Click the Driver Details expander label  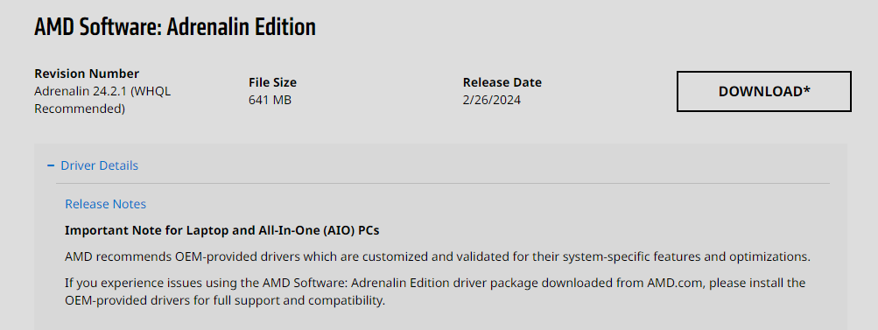(x=99, y=165)
